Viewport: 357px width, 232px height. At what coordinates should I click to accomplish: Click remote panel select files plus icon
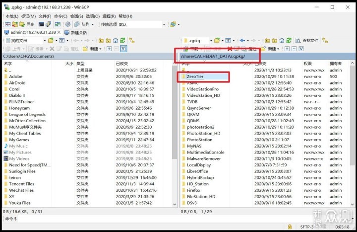point(287,49)
